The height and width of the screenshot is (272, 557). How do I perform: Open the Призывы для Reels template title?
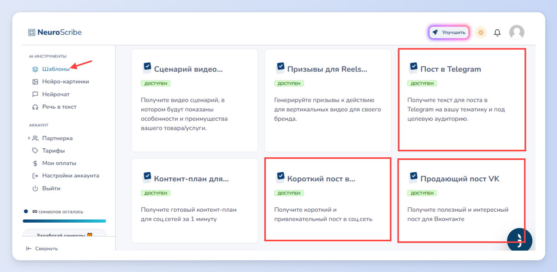click(327, 69)
